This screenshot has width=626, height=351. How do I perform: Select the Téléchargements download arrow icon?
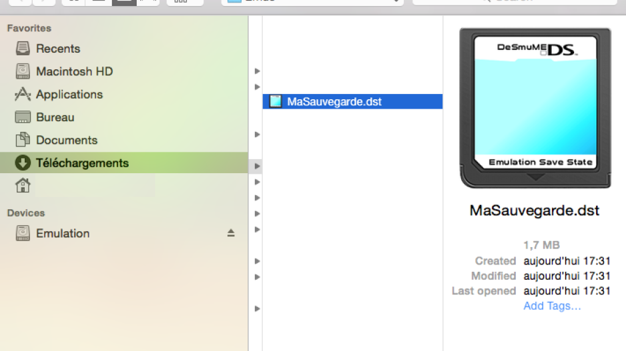(x=23, y=163)
